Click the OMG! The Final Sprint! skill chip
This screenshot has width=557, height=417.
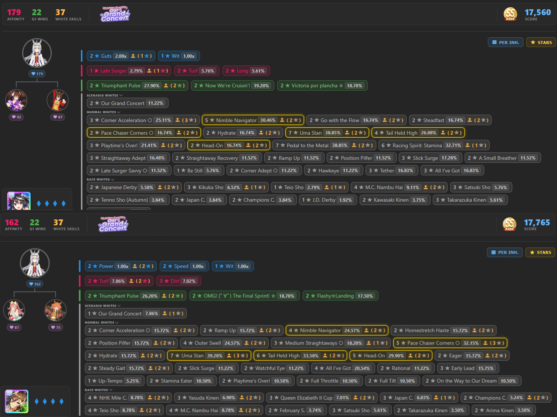point(244,296)
